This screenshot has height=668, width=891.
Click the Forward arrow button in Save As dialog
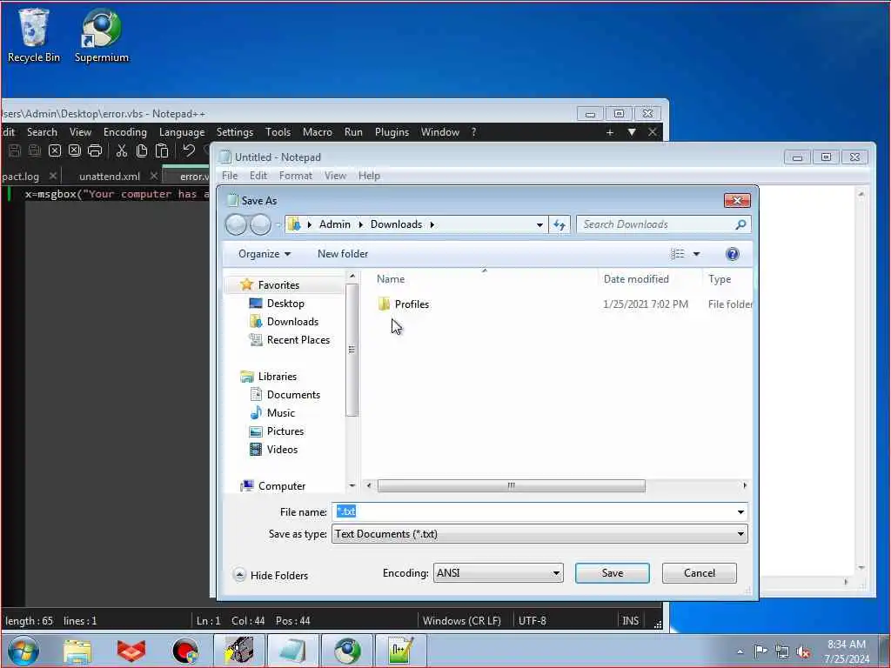click(x=260, y=225)
